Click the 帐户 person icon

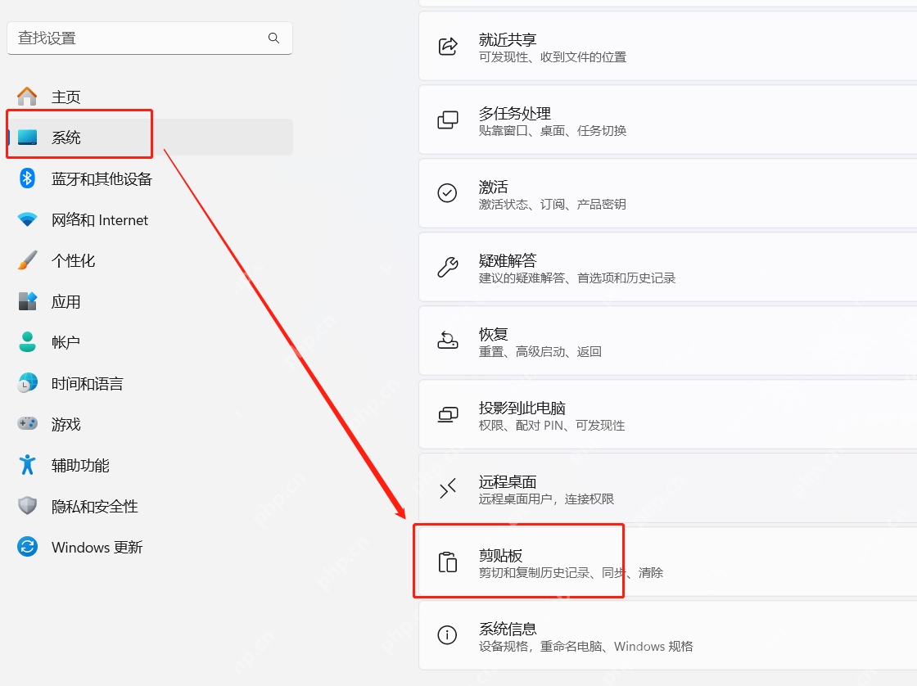click(27, 342)
